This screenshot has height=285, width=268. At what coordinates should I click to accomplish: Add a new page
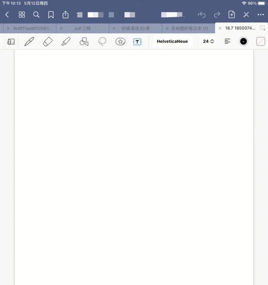232,14
